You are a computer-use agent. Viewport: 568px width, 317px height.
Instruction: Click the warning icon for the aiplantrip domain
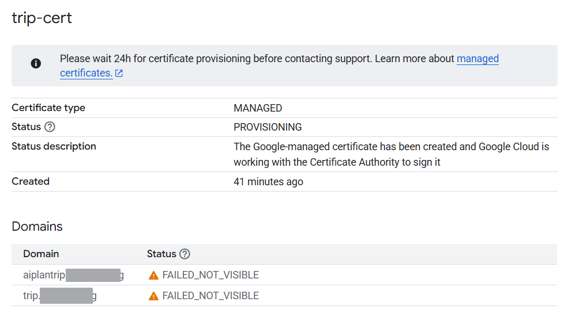tap(153, 275)
